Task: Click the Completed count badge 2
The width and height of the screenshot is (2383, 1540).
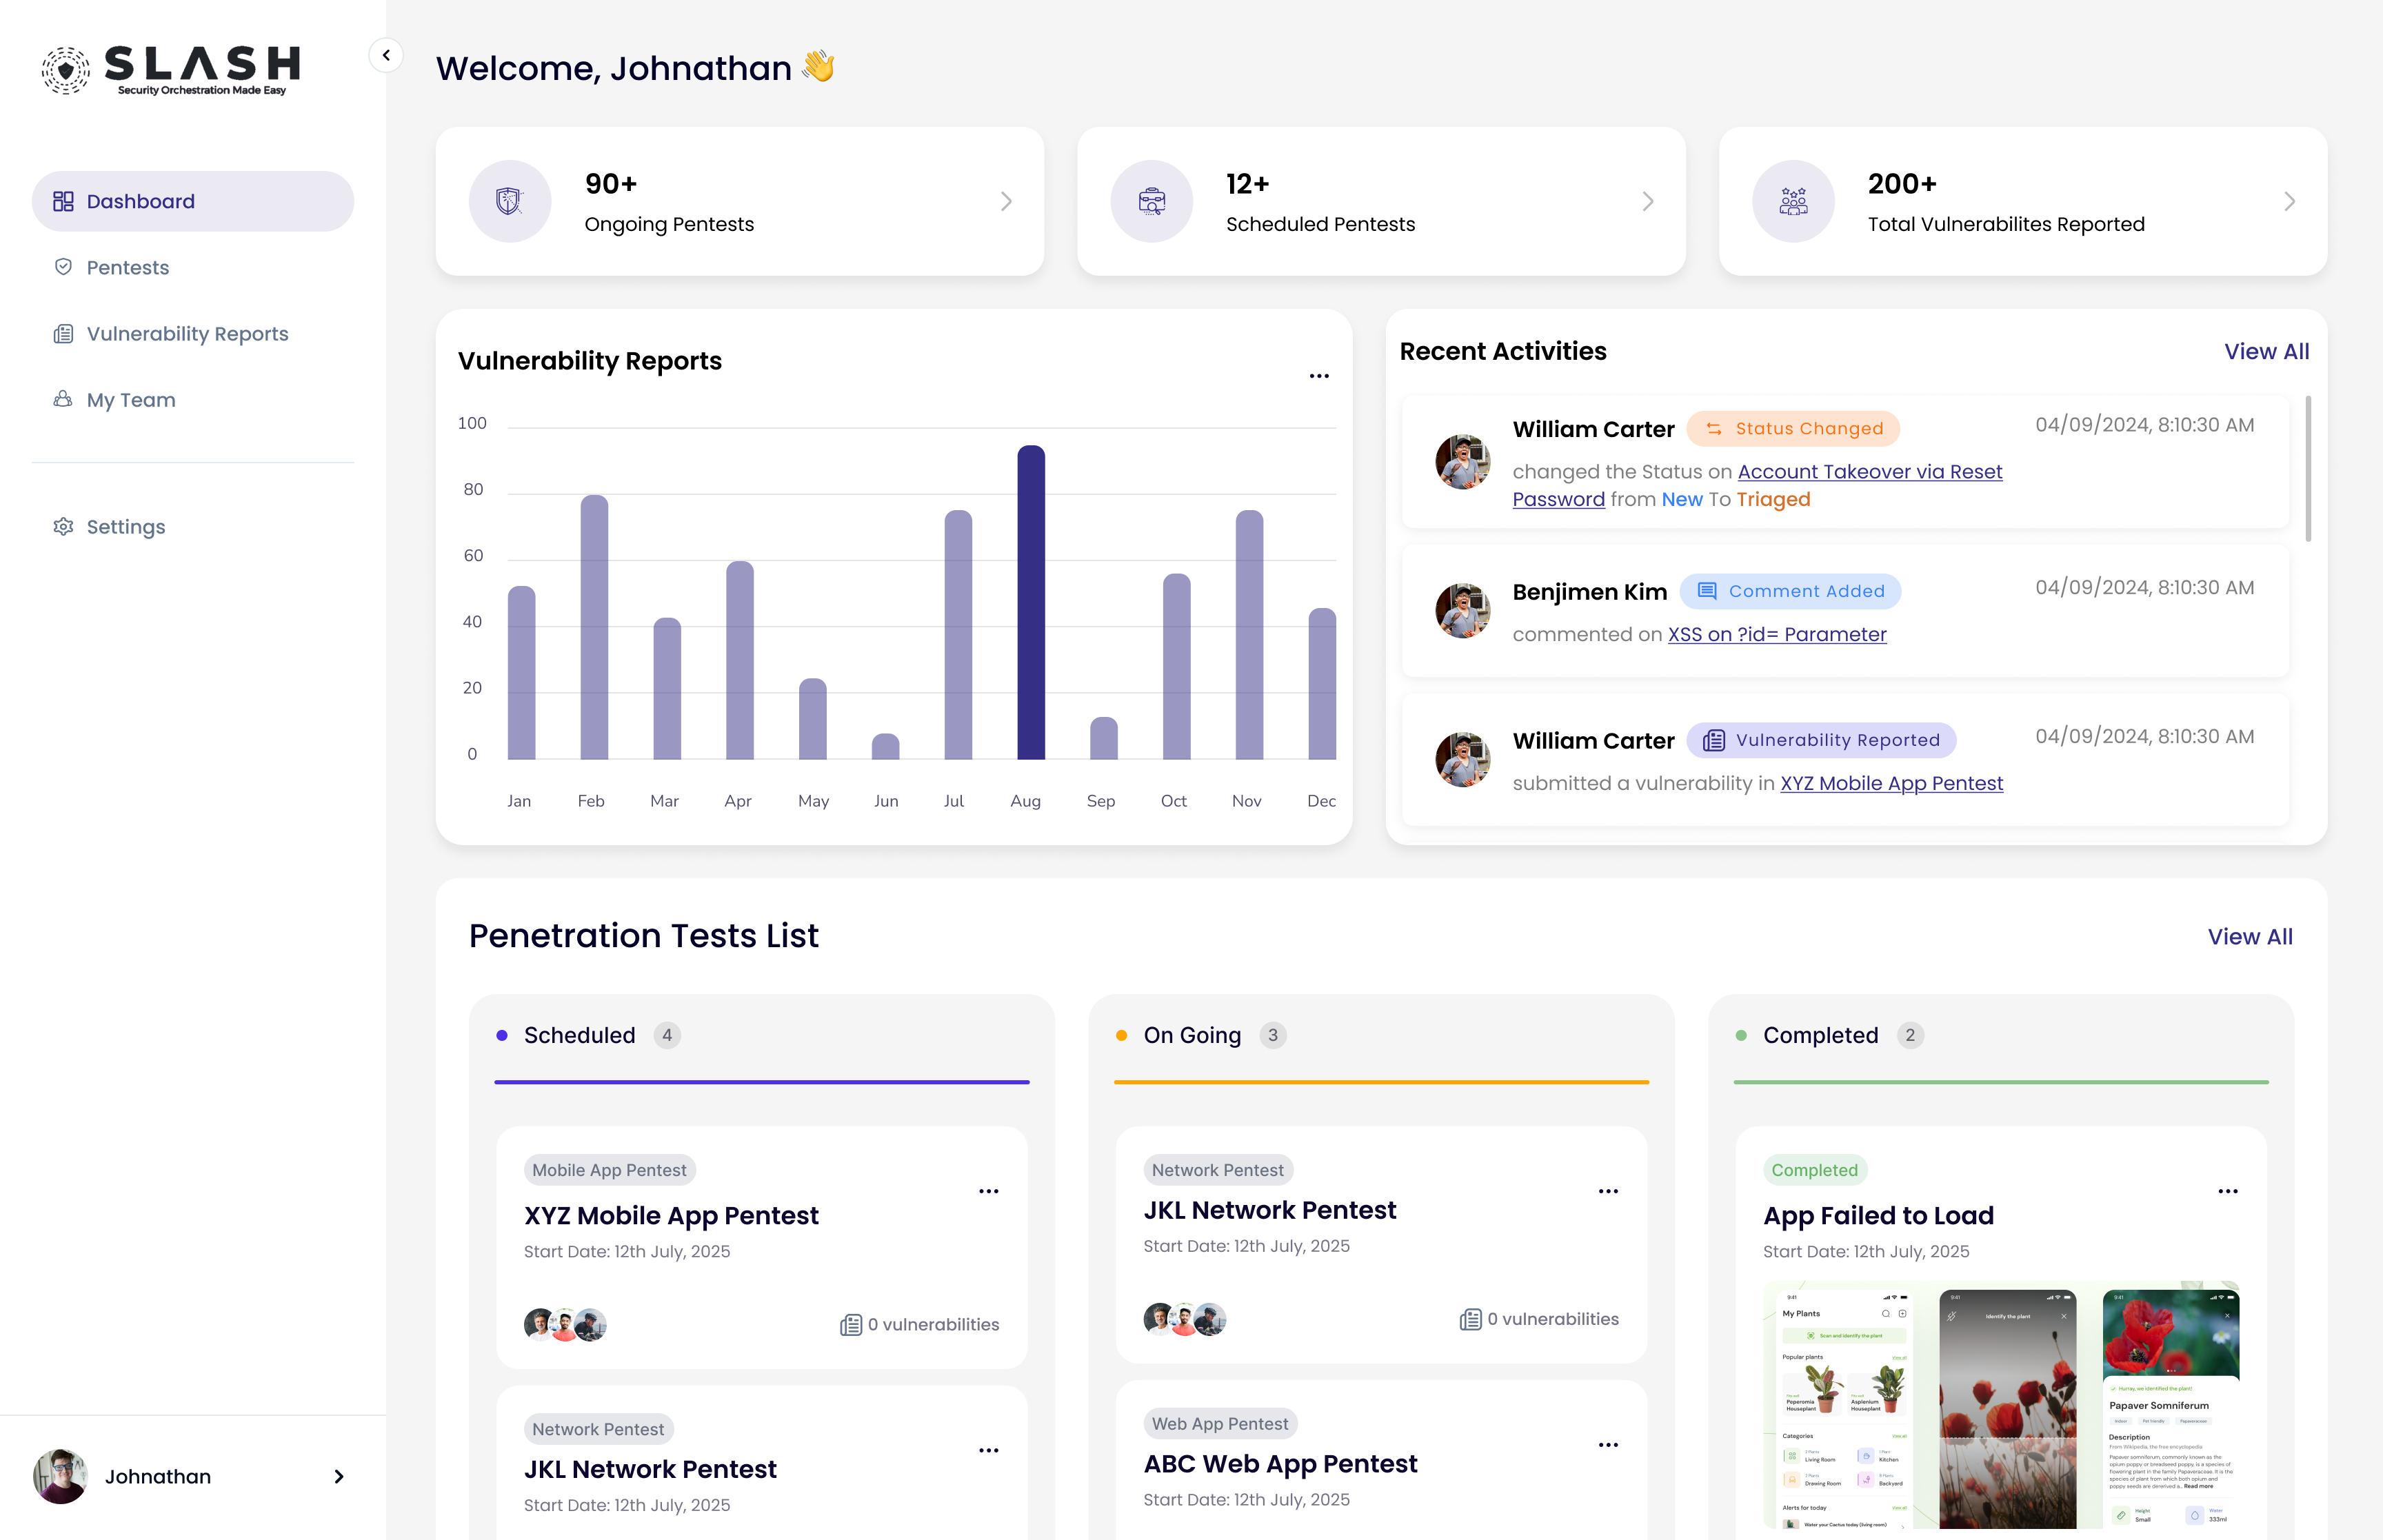Action: point(1910,1035)
